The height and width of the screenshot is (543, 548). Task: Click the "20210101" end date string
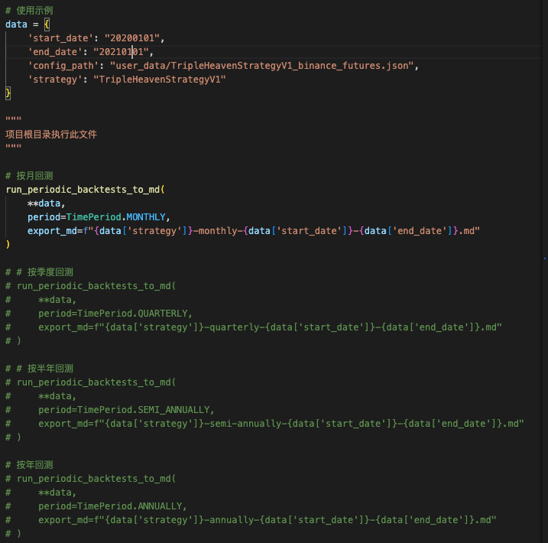pyautogui.click(x=122, y=52)
